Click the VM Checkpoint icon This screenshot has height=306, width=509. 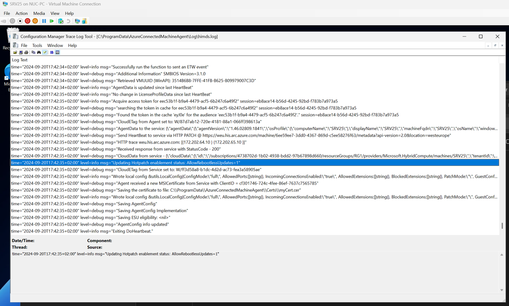(x=61, y=21)
